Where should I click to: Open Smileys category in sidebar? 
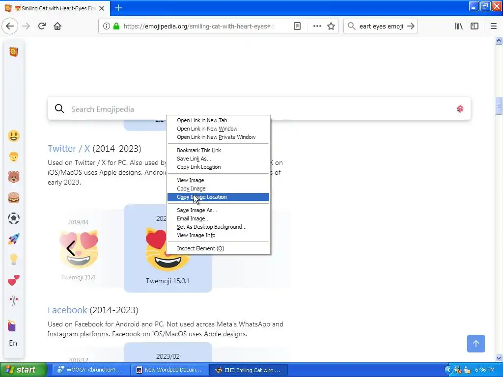tap(13, 136)
